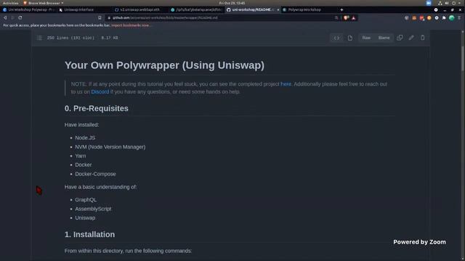Open the Brave Shields lion icon
Image resolution: width=465 pixels, height=261 pixels.
coord(346,17)
